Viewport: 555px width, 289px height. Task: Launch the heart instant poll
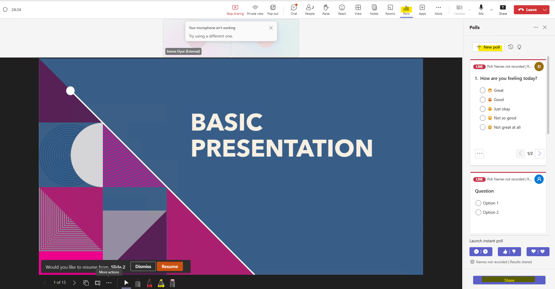(538, 252)
